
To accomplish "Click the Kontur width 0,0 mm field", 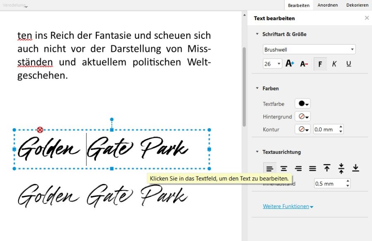I will click(326, 130).
